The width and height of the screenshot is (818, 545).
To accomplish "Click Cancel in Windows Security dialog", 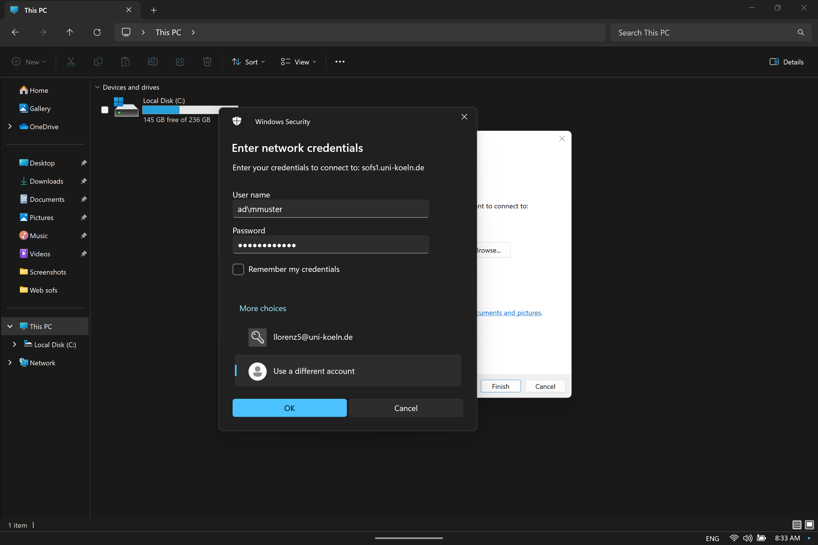I will click(x=406, y=408).
